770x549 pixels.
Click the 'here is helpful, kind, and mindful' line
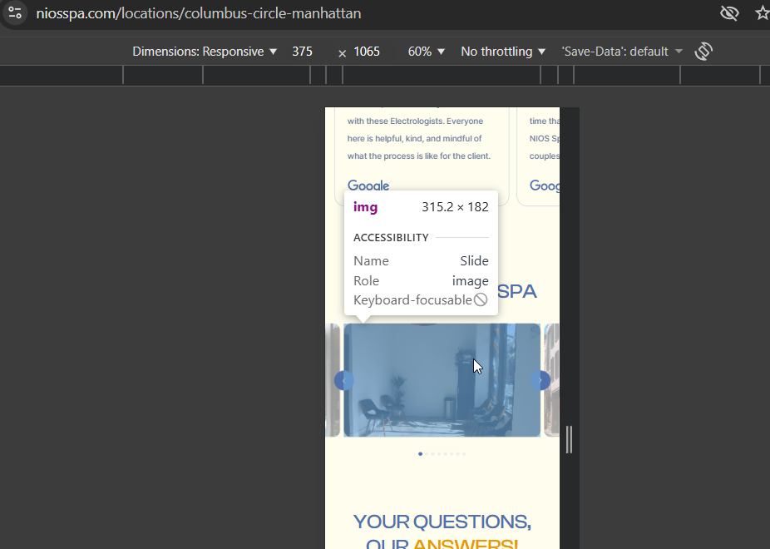coord(414,138)
